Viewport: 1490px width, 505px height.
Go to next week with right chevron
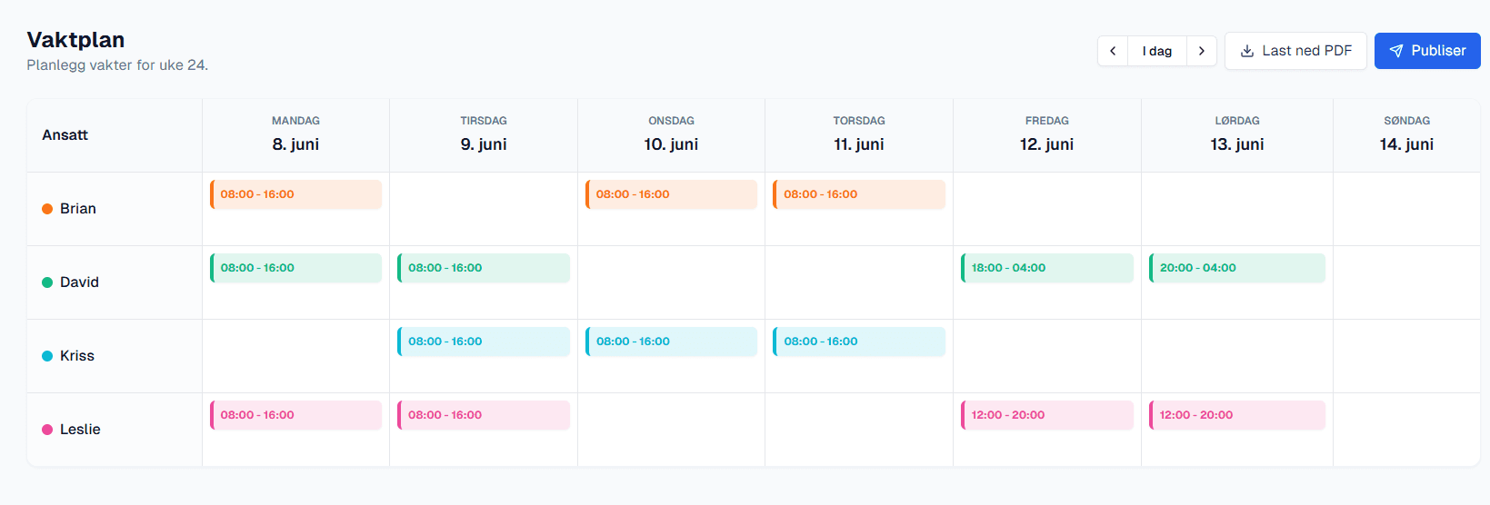click(1202, 51)
